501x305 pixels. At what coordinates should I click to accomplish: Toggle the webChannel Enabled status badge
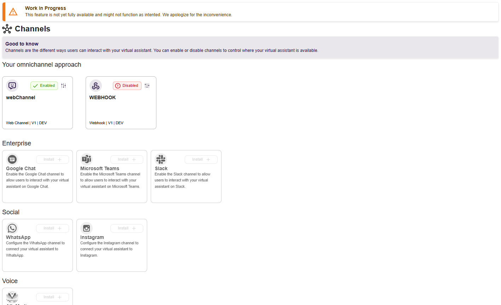click(44, 85)
